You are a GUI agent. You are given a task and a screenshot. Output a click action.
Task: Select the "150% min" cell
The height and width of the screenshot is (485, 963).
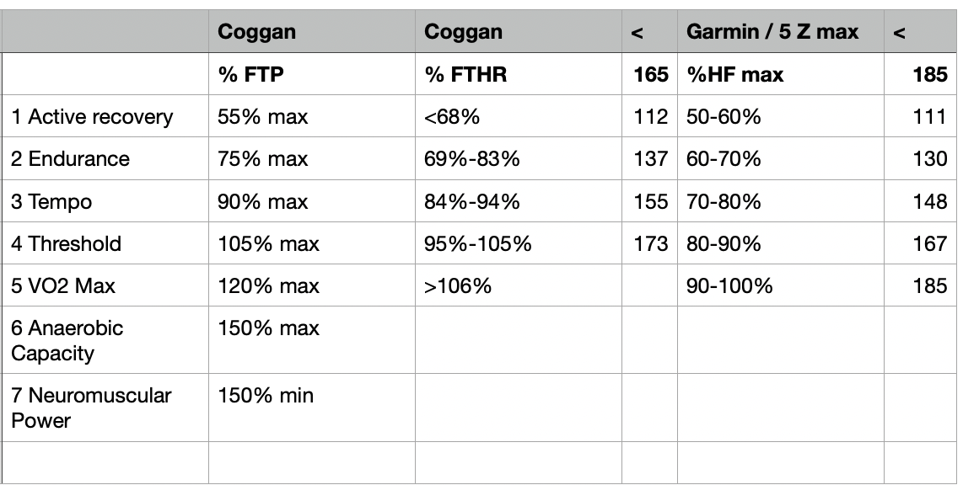[x=266, y=395]
